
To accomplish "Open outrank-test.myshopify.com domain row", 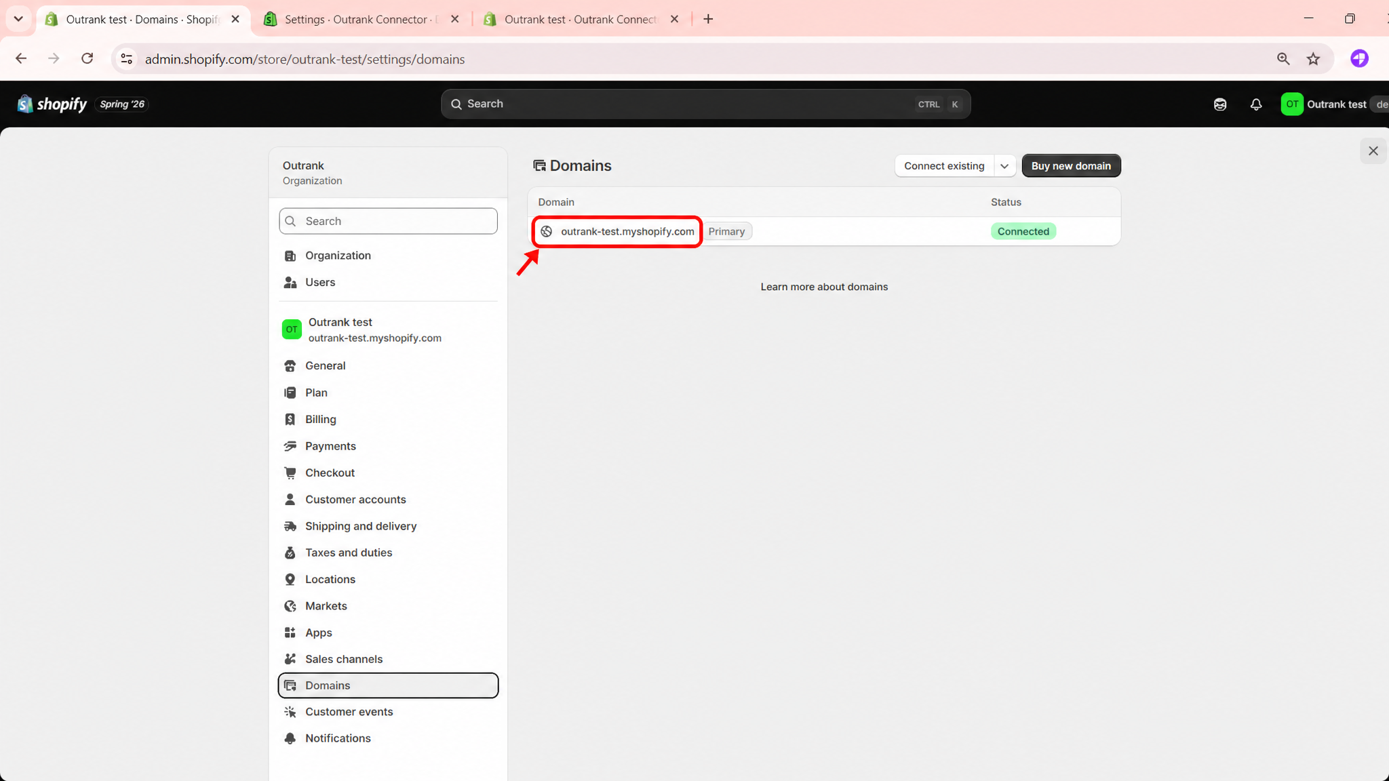I will pyautogui.click(x=824, y=231).
